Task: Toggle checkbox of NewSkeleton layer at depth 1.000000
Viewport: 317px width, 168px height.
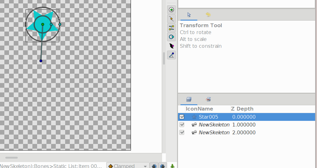Action: tap(182, 125)
